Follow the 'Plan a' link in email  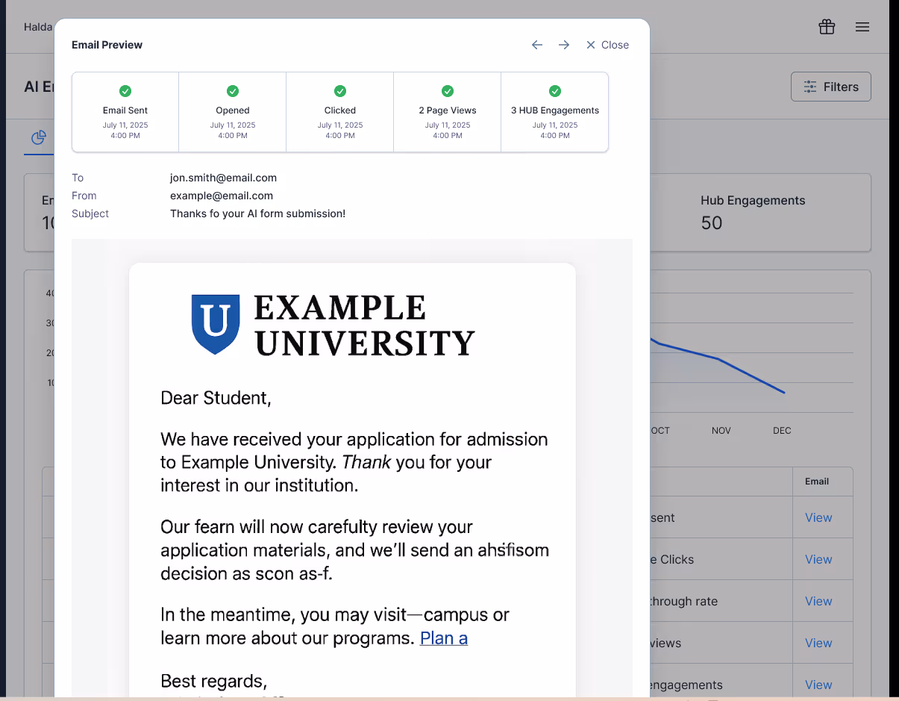[444, 638]
